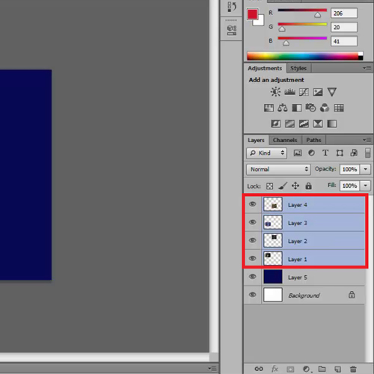Screen dimensions: 374x374
Task: Switch to the Styles tab
Action: pos(298,68)
